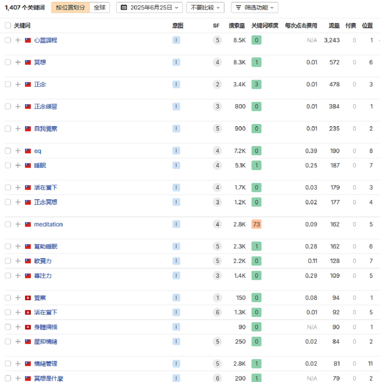Expand the plus icon for 身體掃描
The width and height of the screenshot is (380, 382).
click(x=18, y=327)
